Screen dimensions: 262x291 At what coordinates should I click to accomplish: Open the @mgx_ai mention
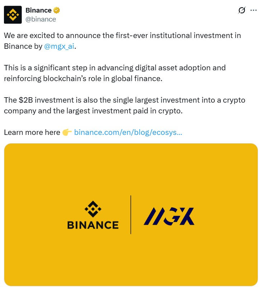coord(59,46)
